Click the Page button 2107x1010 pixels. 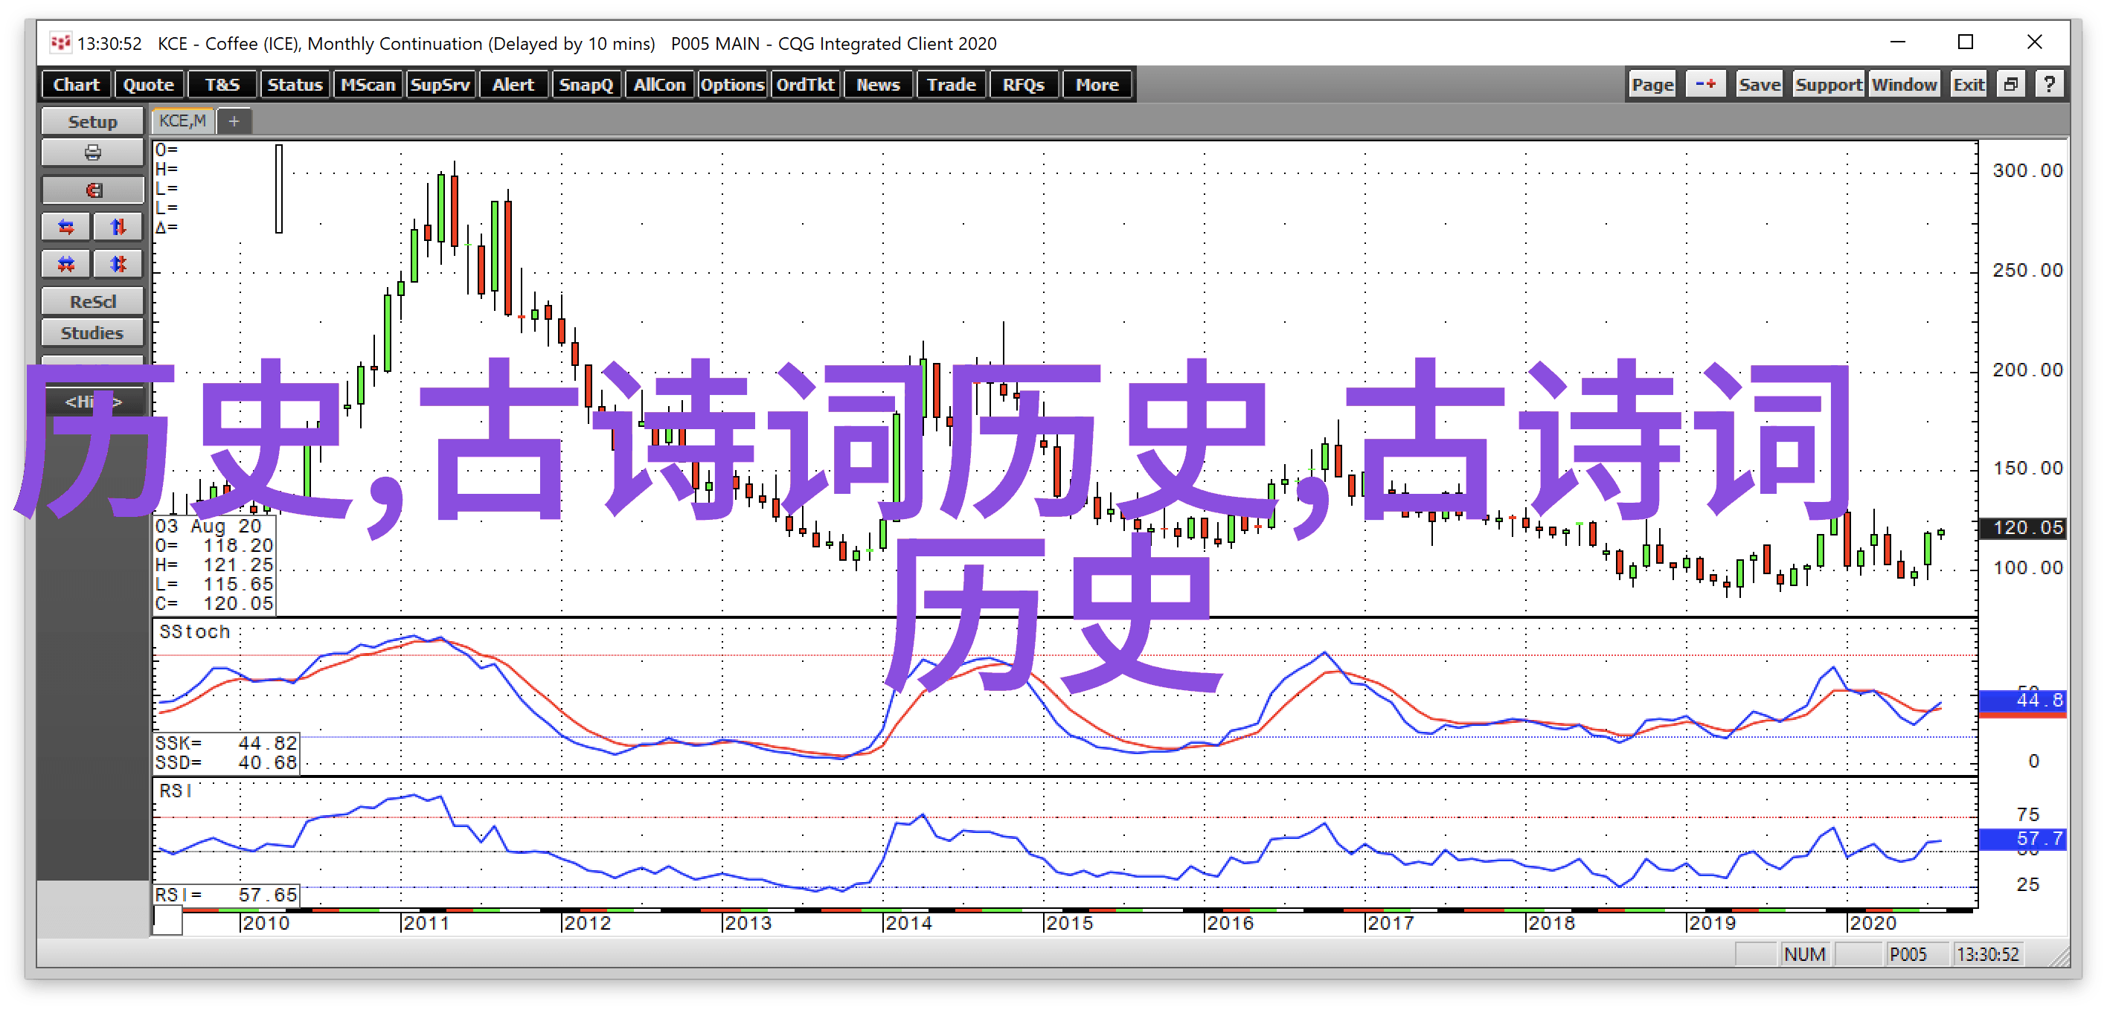coord(1652,84)
